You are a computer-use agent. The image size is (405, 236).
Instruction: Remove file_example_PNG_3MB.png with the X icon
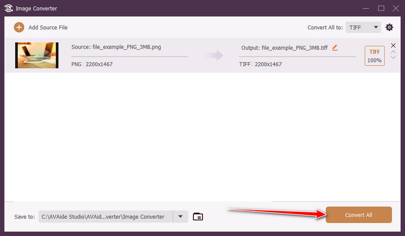393,46
